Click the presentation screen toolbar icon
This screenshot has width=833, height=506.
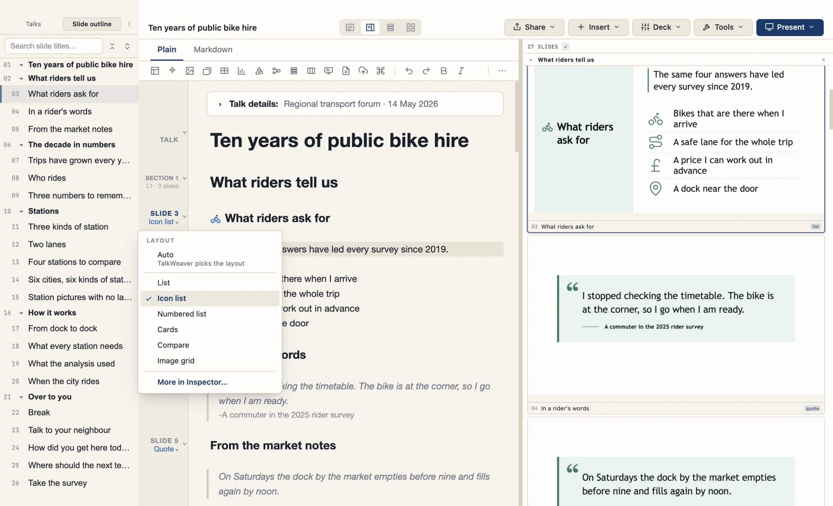pos(328,71)
